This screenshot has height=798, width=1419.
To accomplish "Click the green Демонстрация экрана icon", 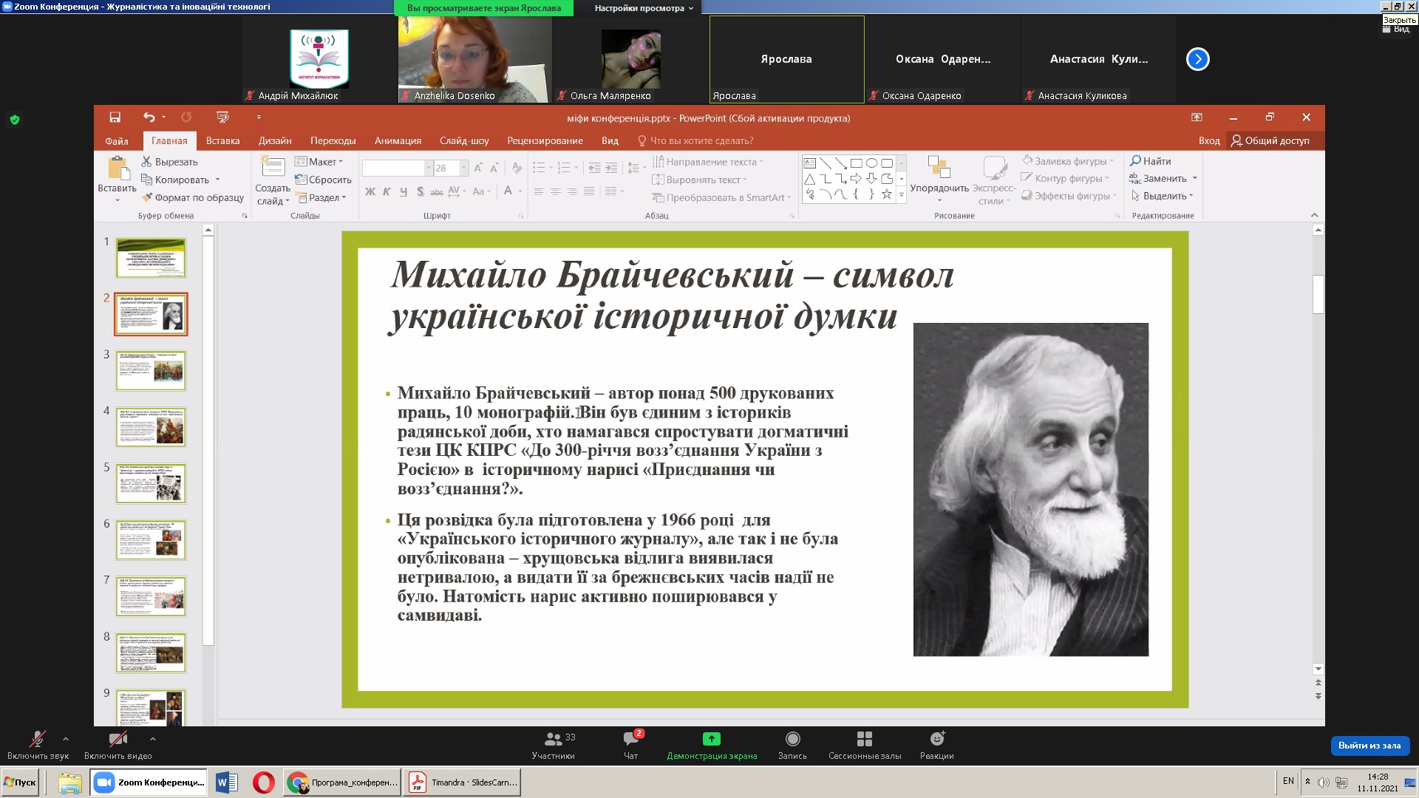I will 711,739.
